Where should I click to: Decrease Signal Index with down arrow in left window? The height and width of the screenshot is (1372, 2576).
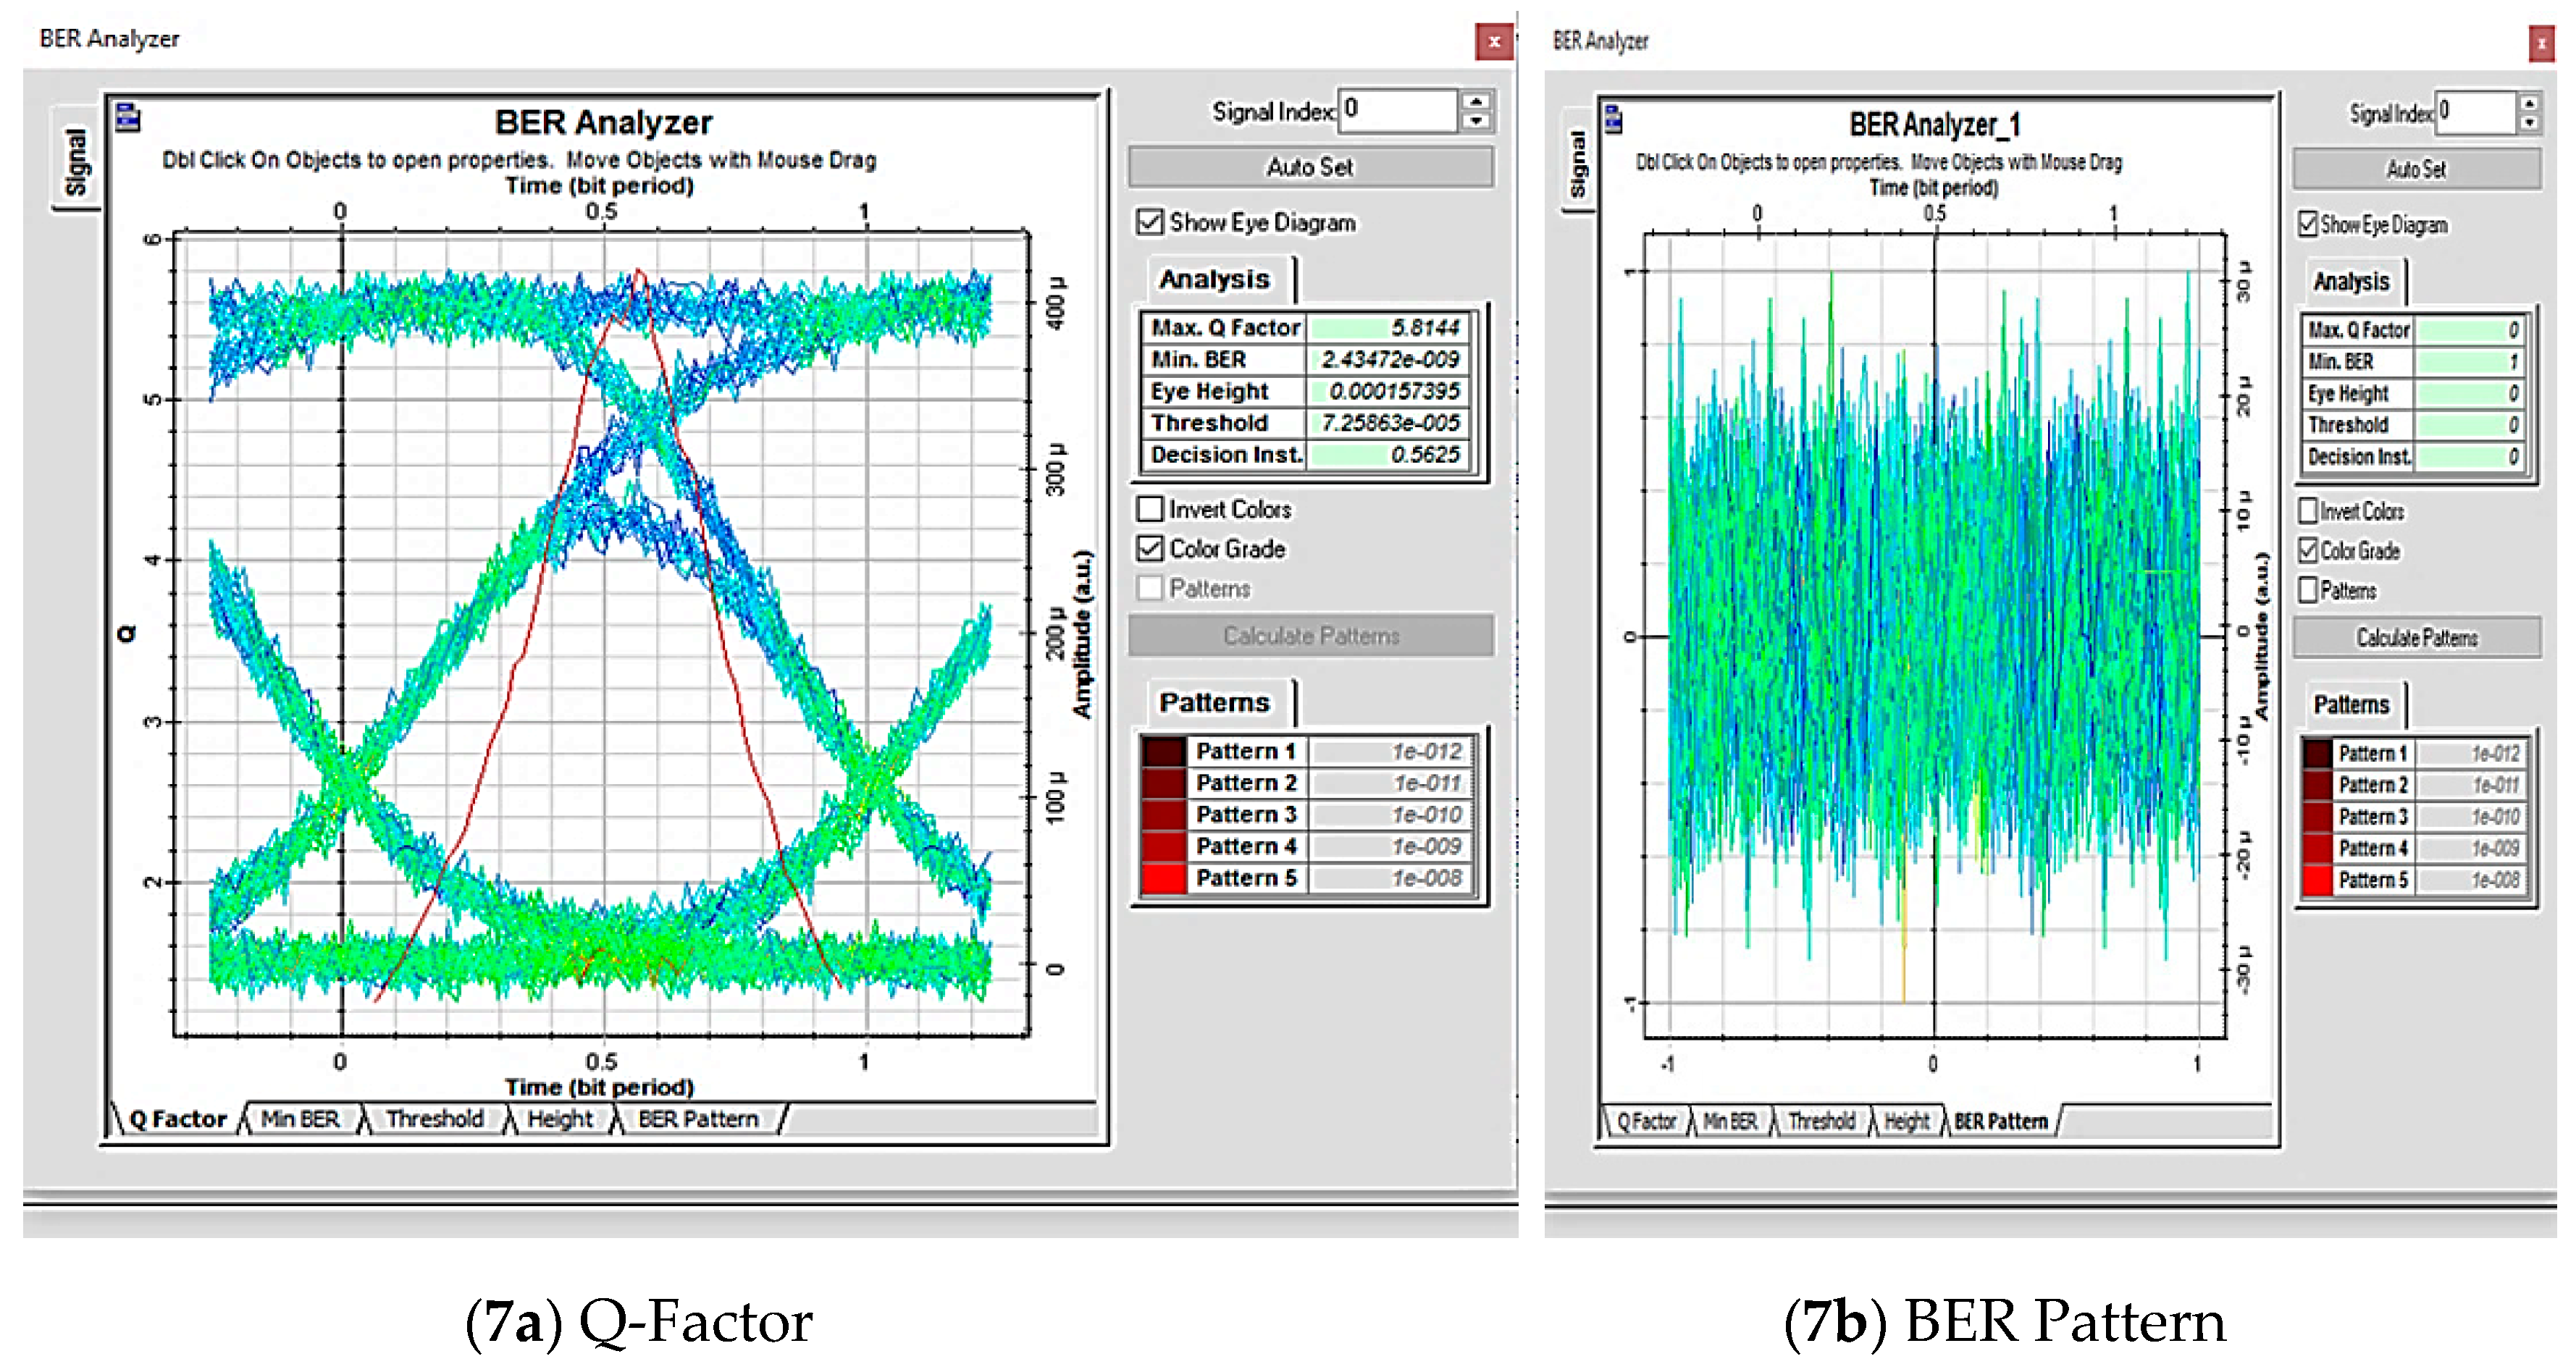click(x=1476, y=121)
